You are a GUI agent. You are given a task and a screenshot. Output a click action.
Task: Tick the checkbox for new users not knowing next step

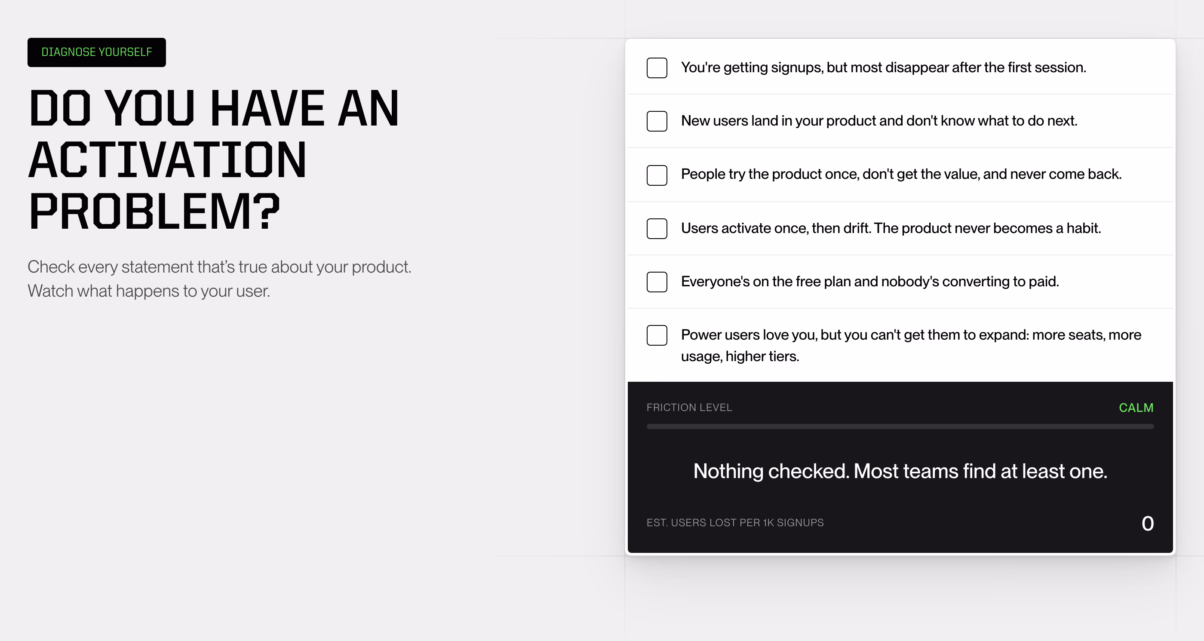click(x=657, y=121)
